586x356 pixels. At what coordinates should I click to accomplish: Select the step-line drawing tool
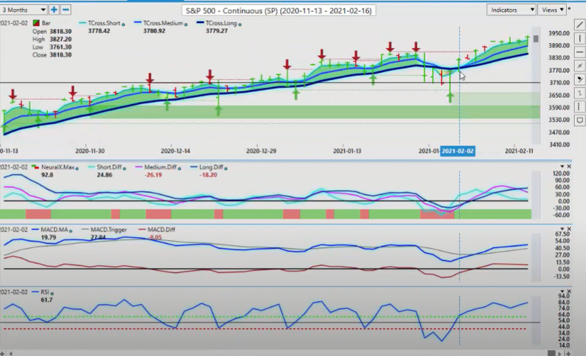pyautogui.click(x=579, y=93)
